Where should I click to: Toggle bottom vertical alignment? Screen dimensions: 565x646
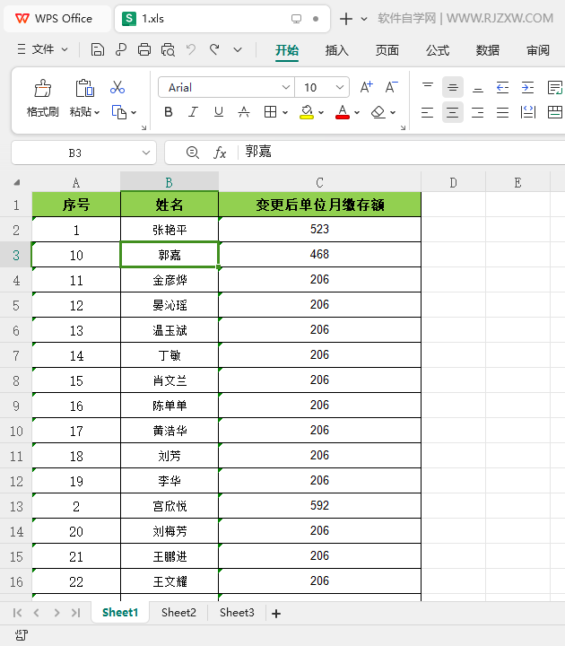(x=478, y=87)
